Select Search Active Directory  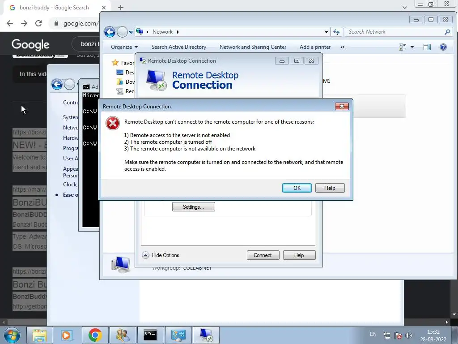[179, 47]
